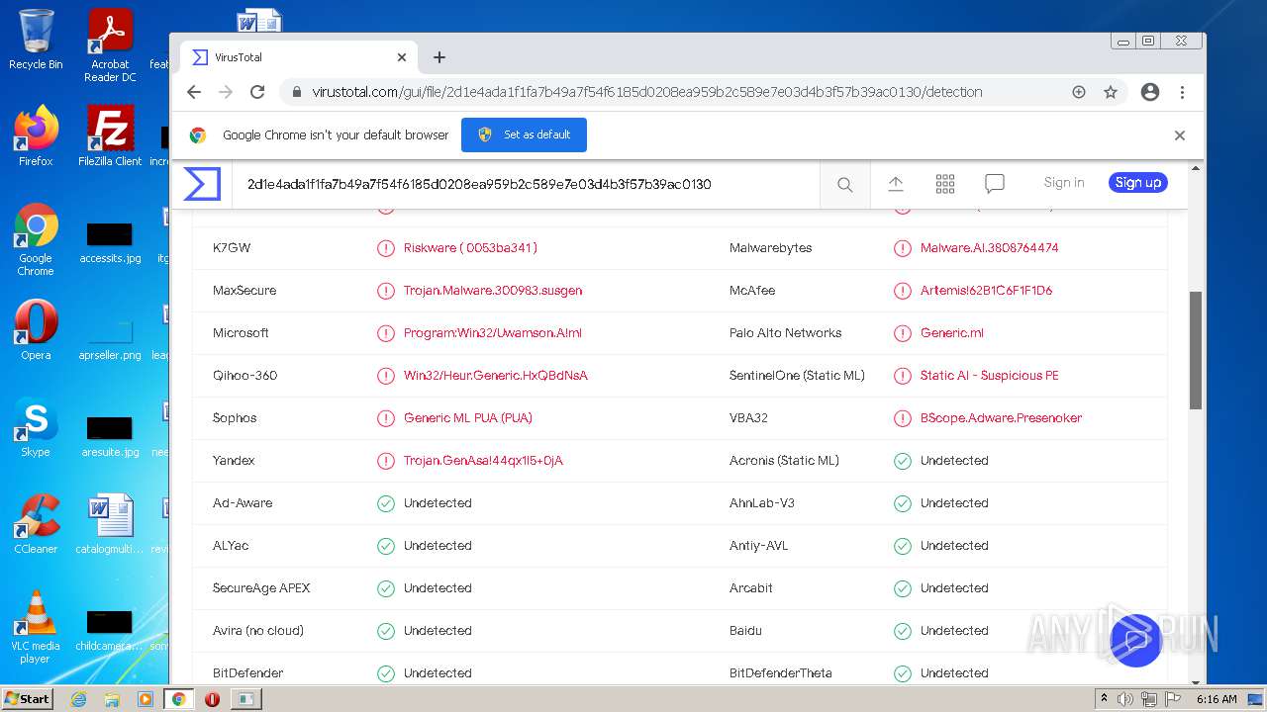Click the AhnLab-V3 engine name
Image resolution: width=1267 pixels, height=712 pixels.
[x=762, y=503]
